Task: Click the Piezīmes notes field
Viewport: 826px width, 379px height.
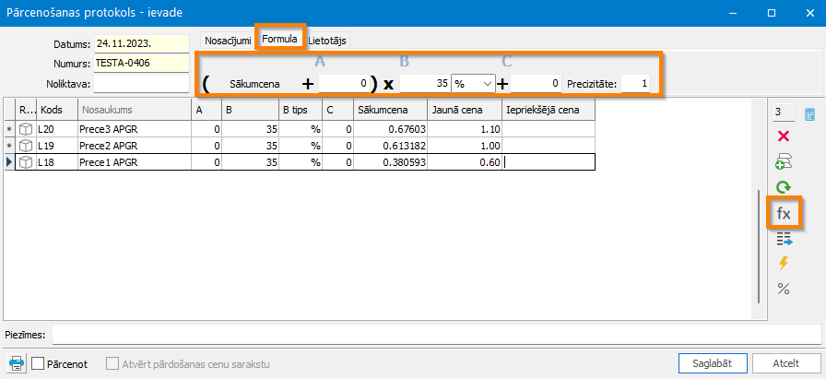Action: click(x=437, y=334)
